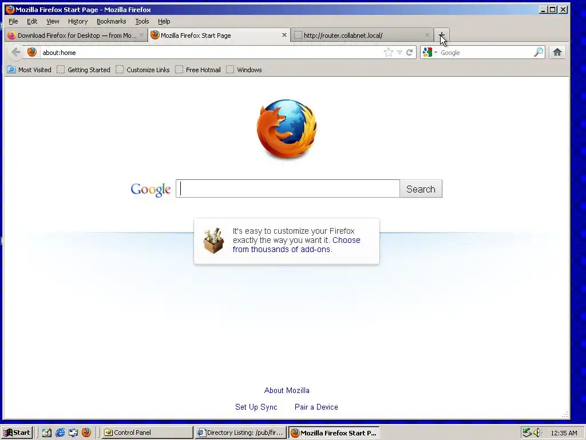Switch to Directory Listing taskbar window
Image resolution: width=586 pixels, height=440 pixels.
point(241,433)
